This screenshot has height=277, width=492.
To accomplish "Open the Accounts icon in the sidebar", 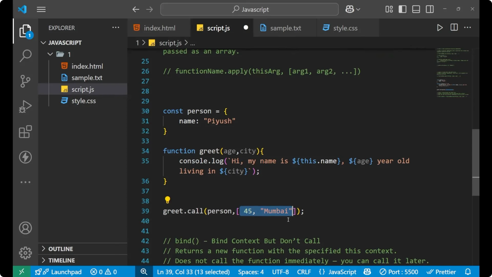I will coord(25,228).
